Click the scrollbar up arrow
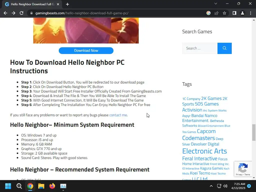This screenshot has width=256, height=192. pos(254,20)
